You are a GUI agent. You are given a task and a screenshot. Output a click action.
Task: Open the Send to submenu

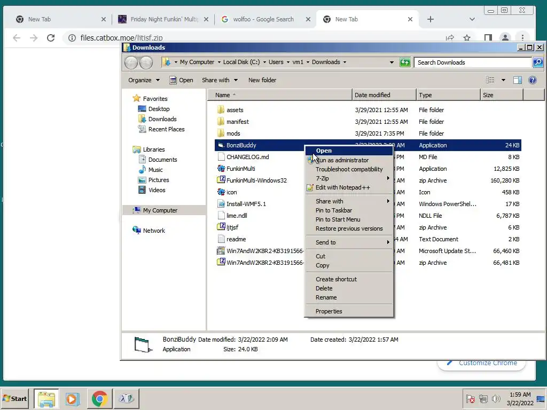tap(349, 242)
